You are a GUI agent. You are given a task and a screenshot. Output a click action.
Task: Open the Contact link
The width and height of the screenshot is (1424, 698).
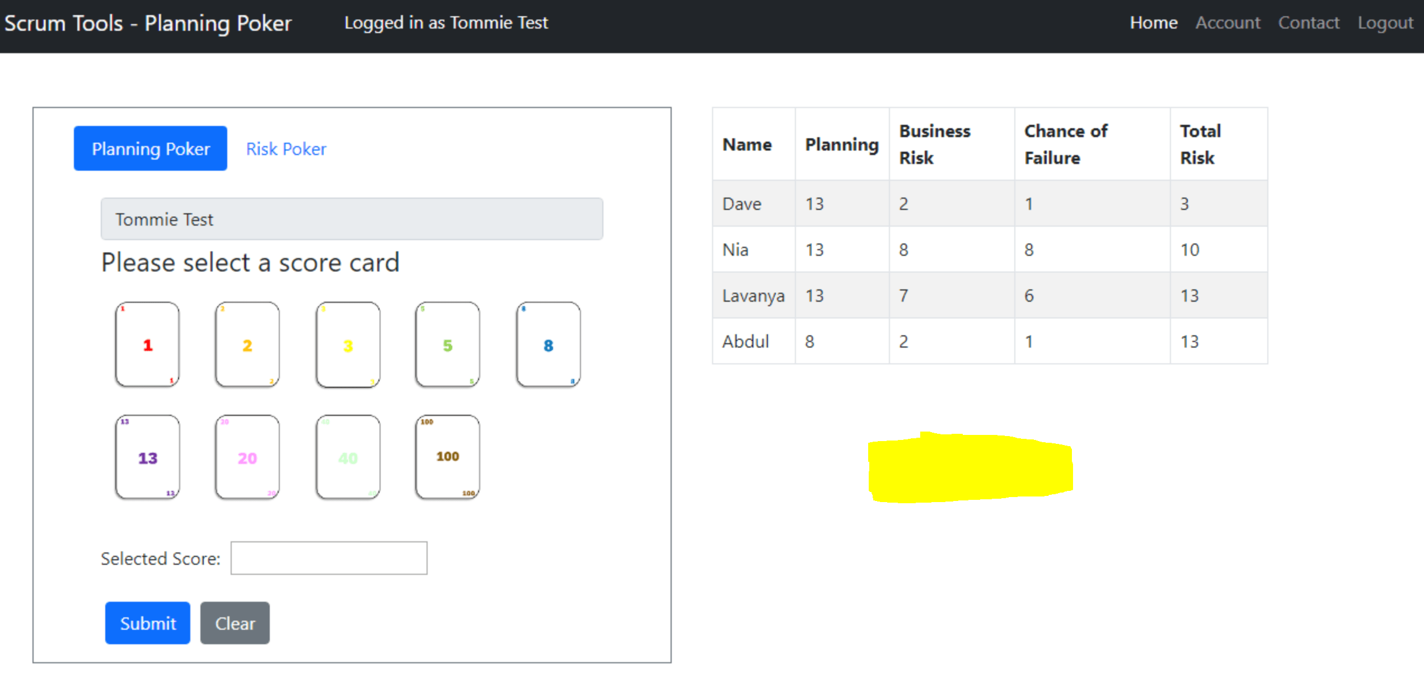1308,22
